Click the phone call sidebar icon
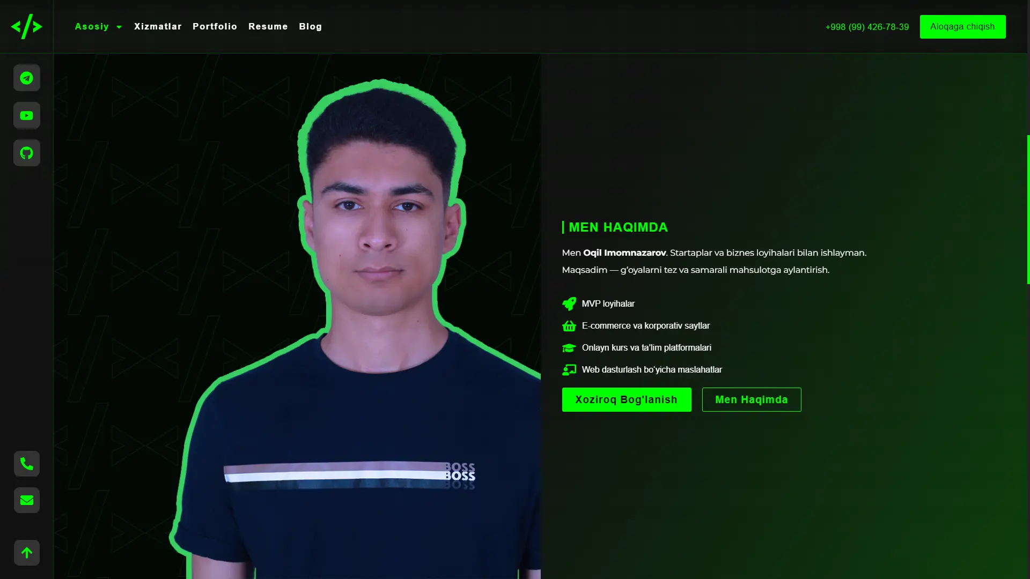 coord(26,464)
